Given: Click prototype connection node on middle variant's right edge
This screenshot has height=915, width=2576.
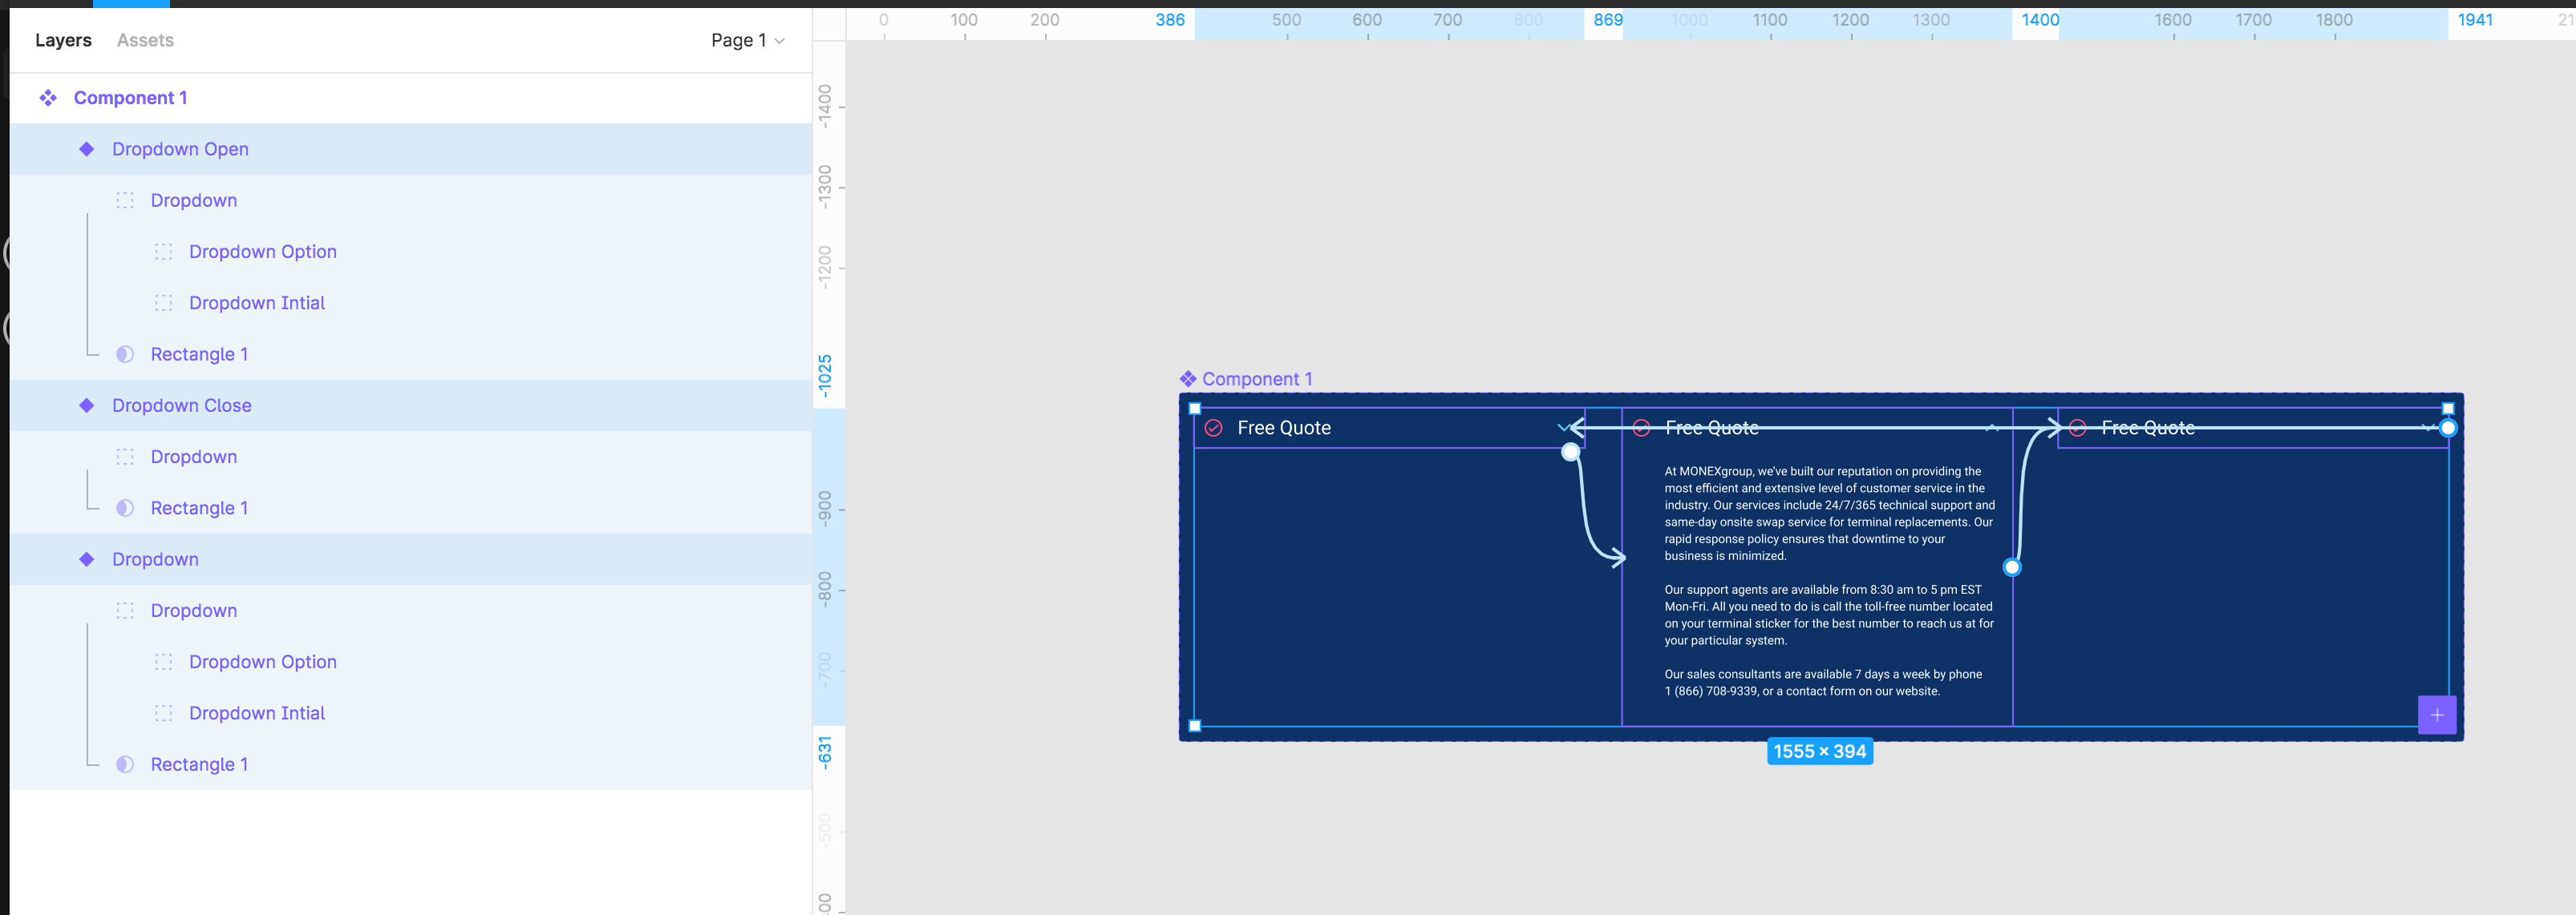Looking at the screenshot, I should (x=2012, y=567).
